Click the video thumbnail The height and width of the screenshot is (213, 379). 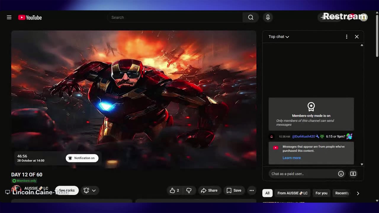(x=134, y=99)
